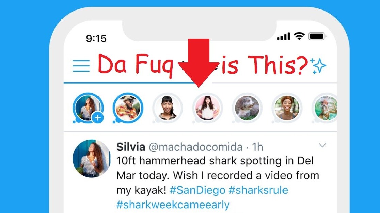
Task: Open the @machadocomida handle
Action: tap(195, 147)
